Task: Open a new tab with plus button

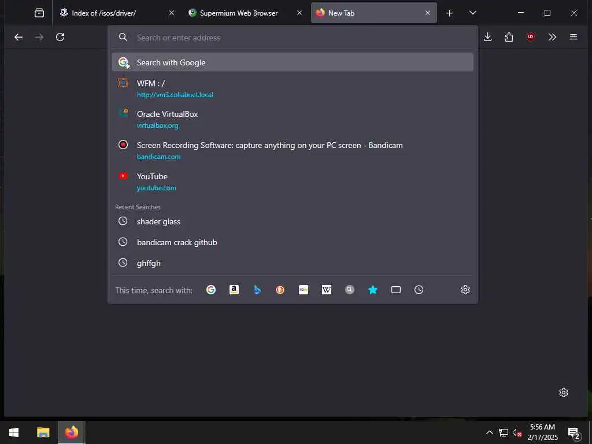Action: point(449,13)
